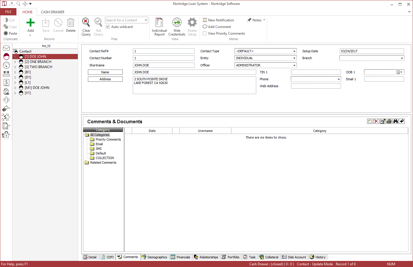The width and height of the screenshot is (413, 267).
Task: Open the arrows transfer sidebar icon
Action: 6,109
